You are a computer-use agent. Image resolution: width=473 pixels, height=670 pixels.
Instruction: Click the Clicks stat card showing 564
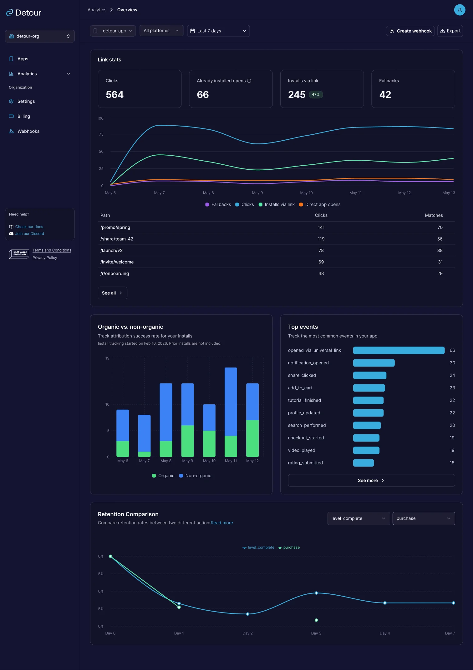[x=140, y=89]
